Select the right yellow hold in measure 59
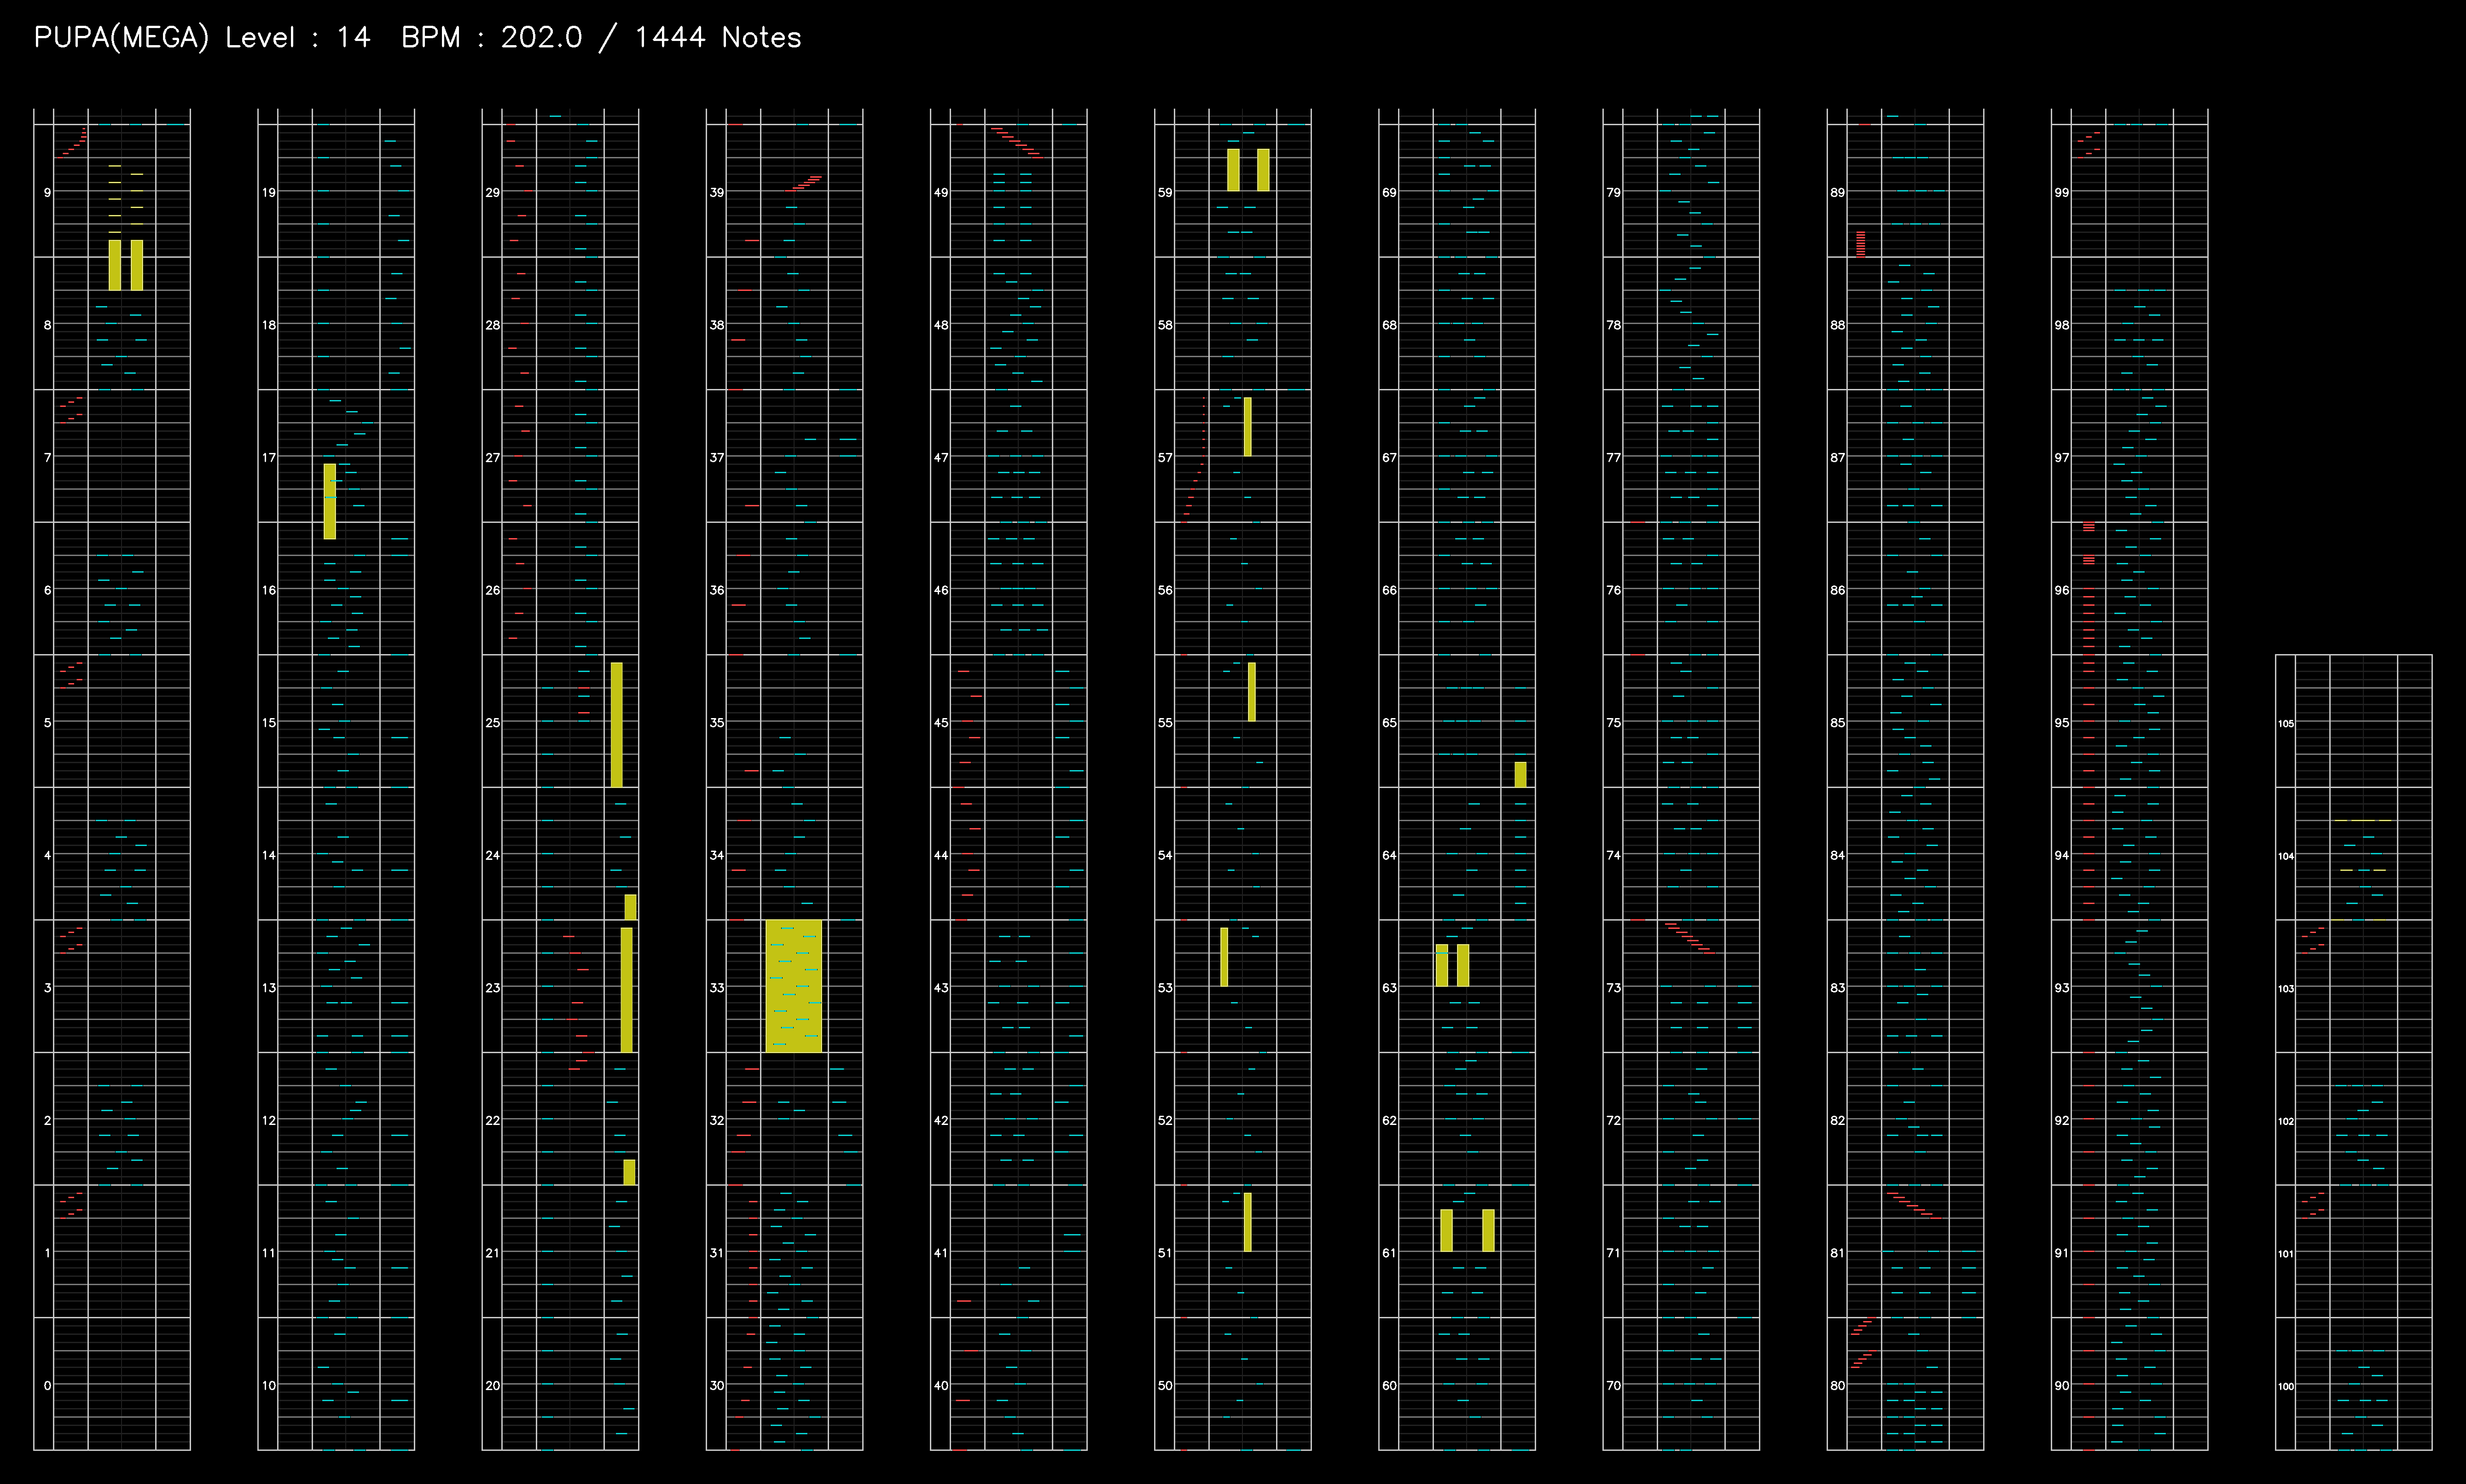Screen dimensions: 2466x1484 coord(1264,170)
